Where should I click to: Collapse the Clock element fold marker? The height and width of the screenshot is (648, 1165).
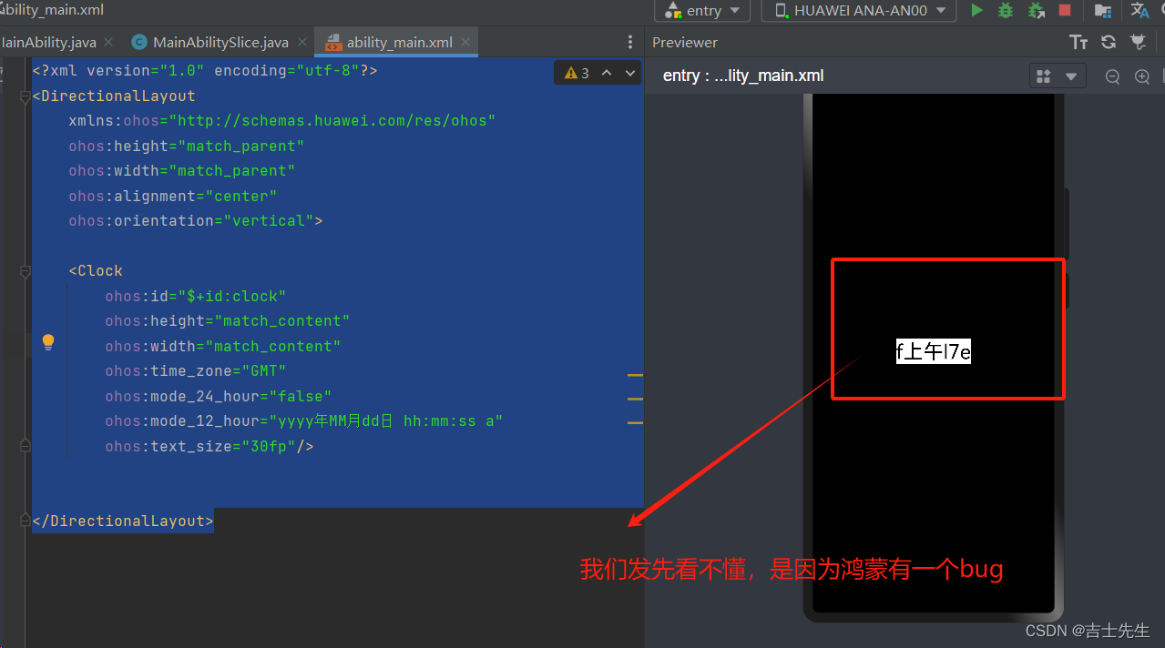25,271
